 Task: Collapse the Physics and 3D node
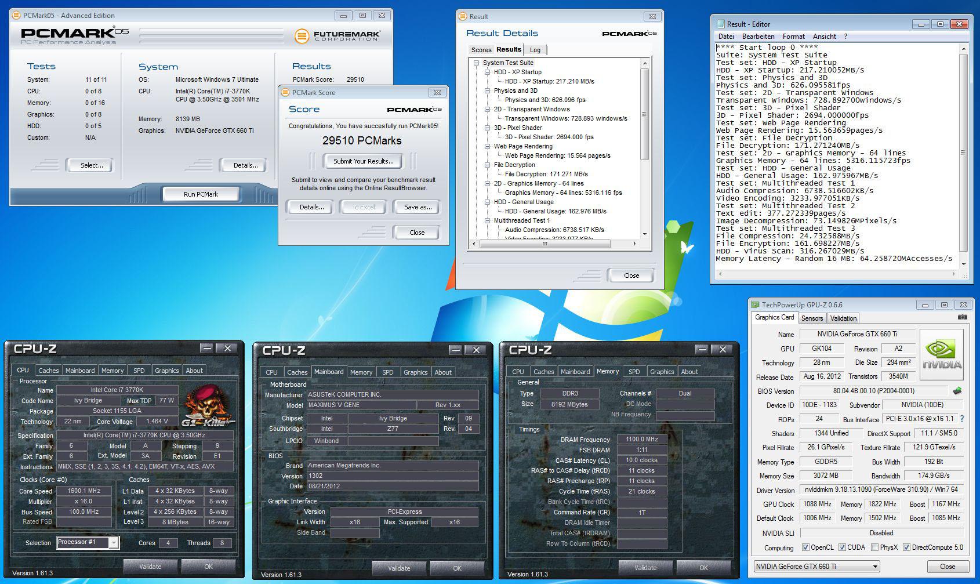click(488, 90)
